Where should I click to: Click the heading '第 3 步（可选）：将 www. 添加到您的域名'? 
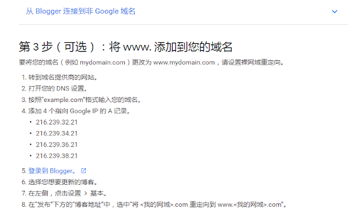pos(126,47)
